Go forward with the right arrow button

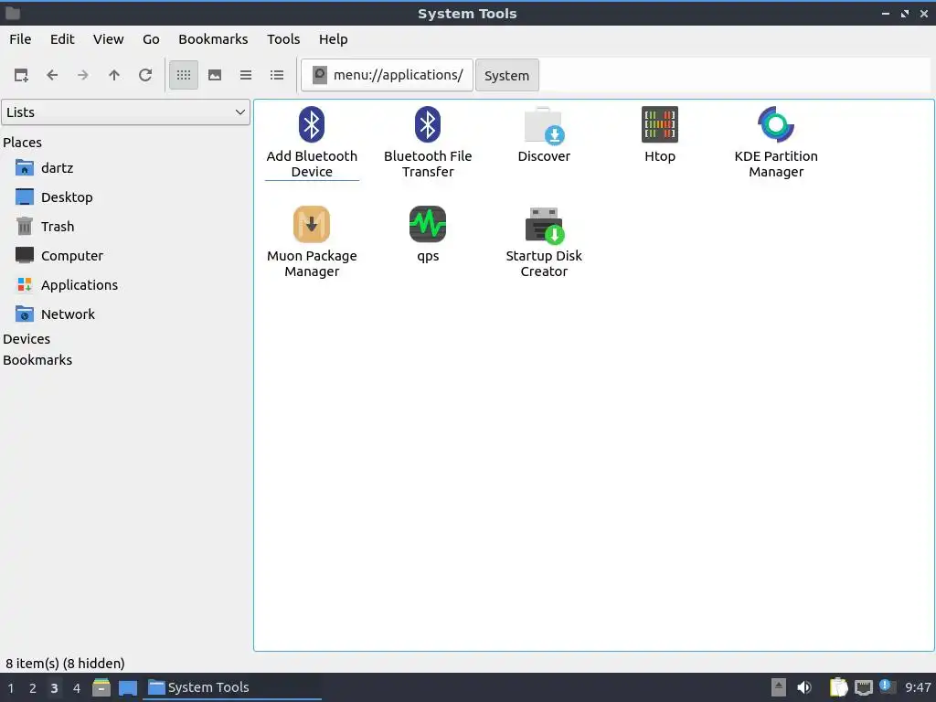[83, 75]
